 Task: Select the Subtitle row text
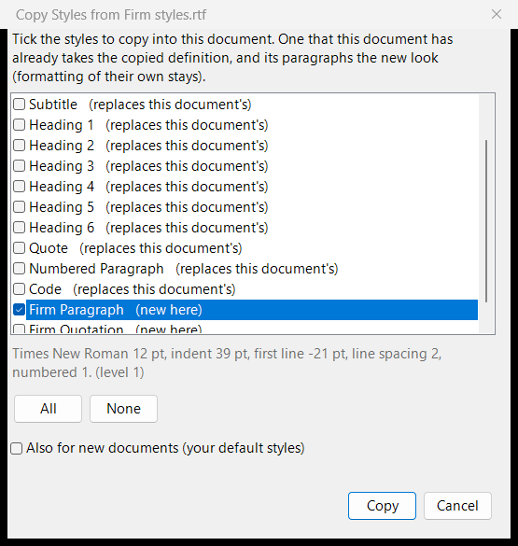(140, 105)
